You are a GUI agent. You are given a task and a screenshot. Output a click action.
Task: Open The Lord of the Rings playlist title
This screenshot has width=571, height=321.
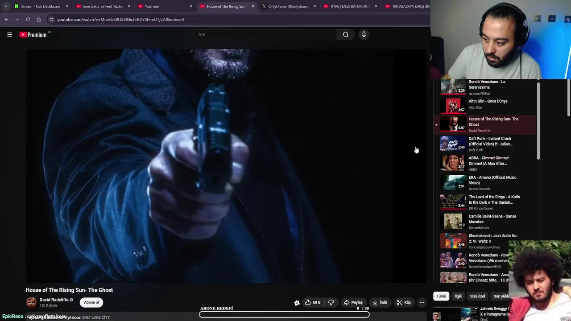tap(494, 199)
